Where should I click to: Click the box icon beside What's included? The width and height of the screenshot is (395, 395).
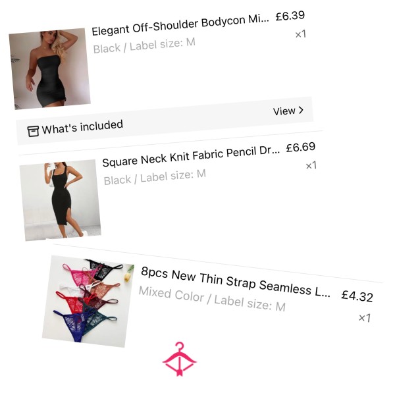coord(33,131)
